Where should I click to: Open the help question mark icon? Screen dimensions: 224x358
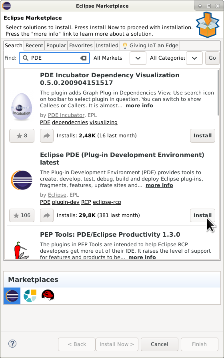[12, 344]
